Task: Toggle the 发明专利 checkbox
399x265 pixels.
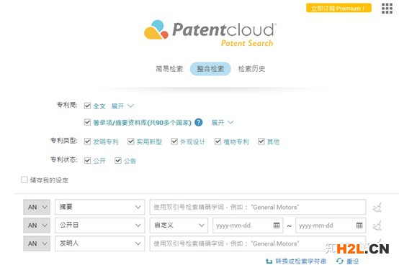Action: 87,141
